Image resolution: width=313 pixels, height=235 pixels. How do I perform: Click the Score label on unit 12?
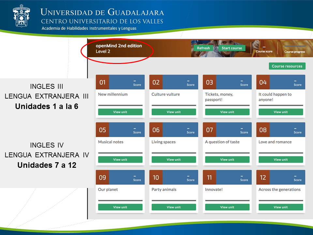(x=298, y=180)
